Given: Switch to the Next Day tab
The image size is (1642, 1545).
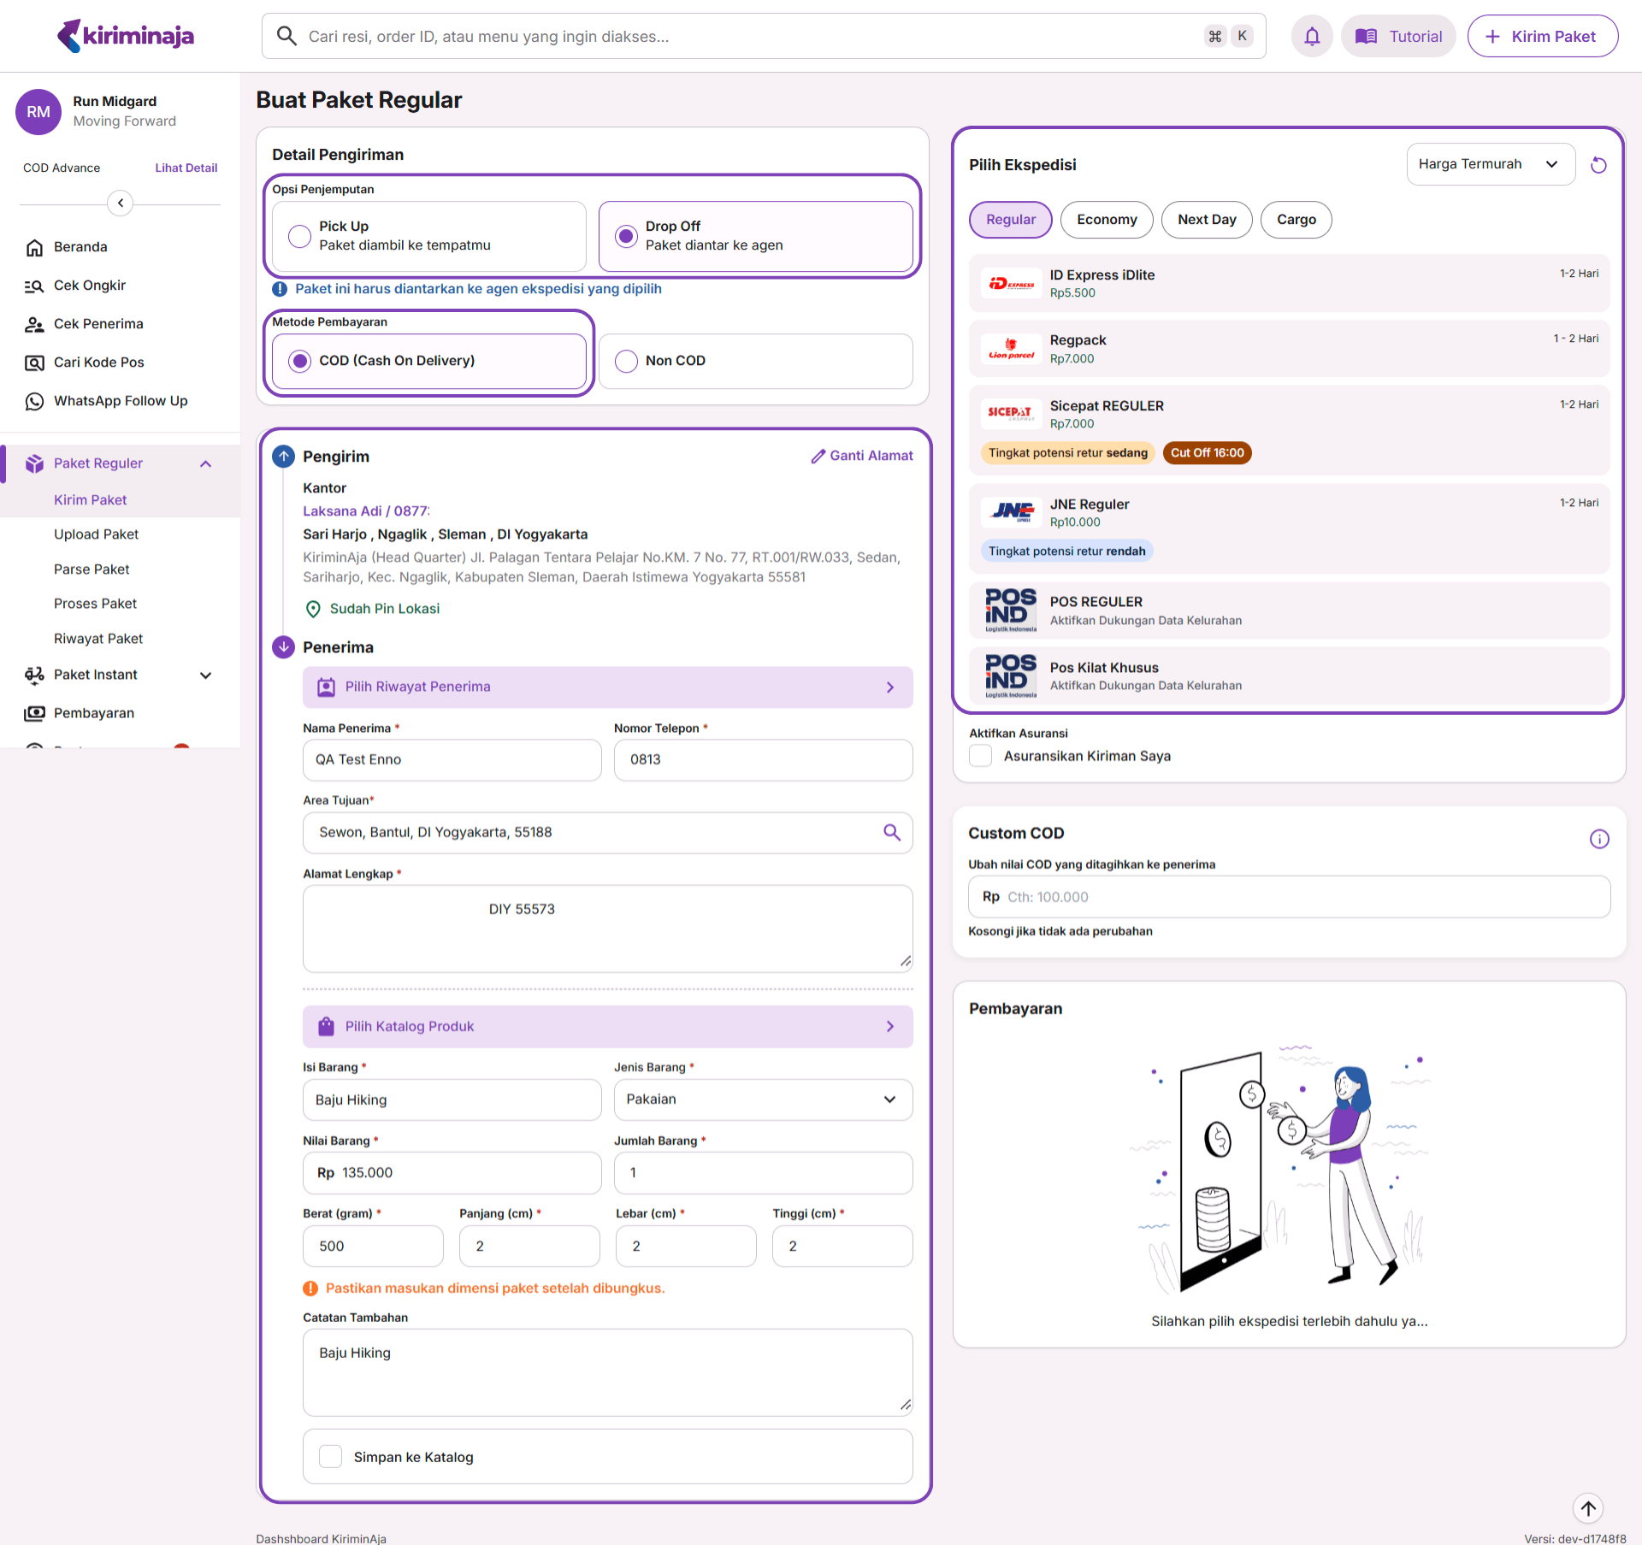Looking at the screenshot, I should tap(1206, 220).
